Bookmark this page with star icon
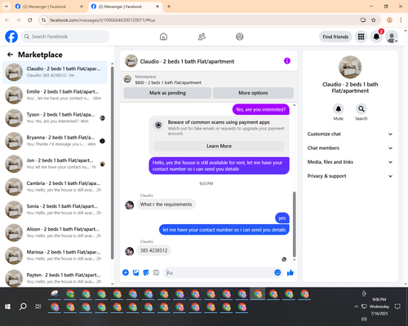408x326 pixels. point(374,20)
